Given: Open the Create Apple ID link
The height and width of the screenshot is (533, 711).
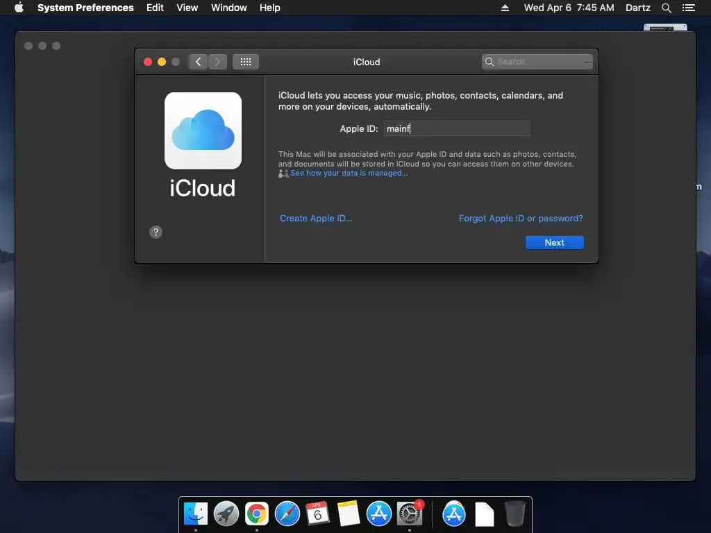Looking at the screenshot, I should coord(316,219).
